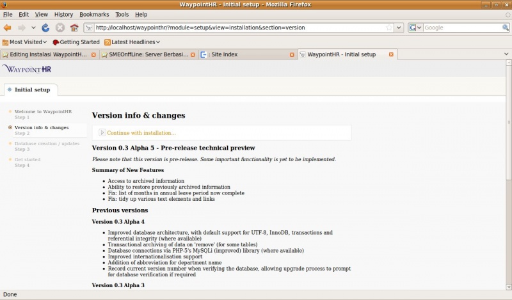
Task: Click the Forward navigation arrow
Action: point(22,28)
